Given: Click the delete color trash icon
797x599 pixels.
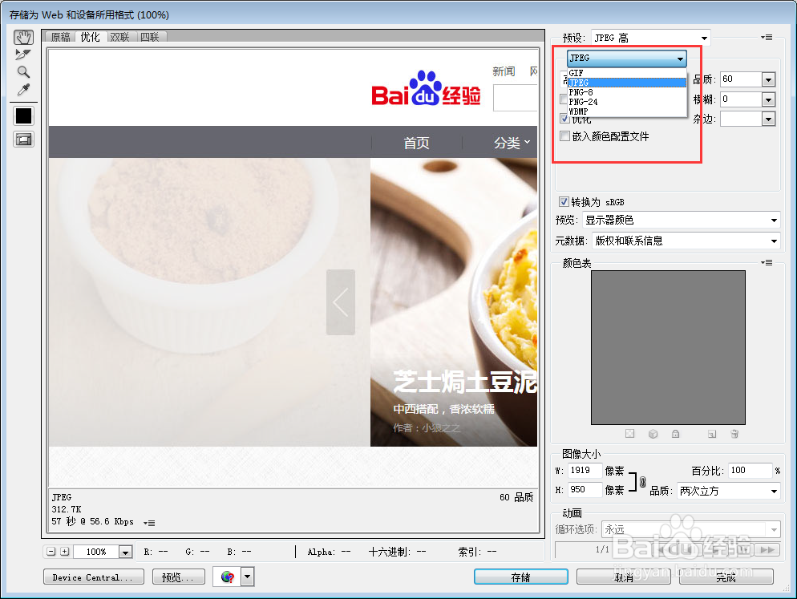Looking at the screenshot, I should 734,434.
